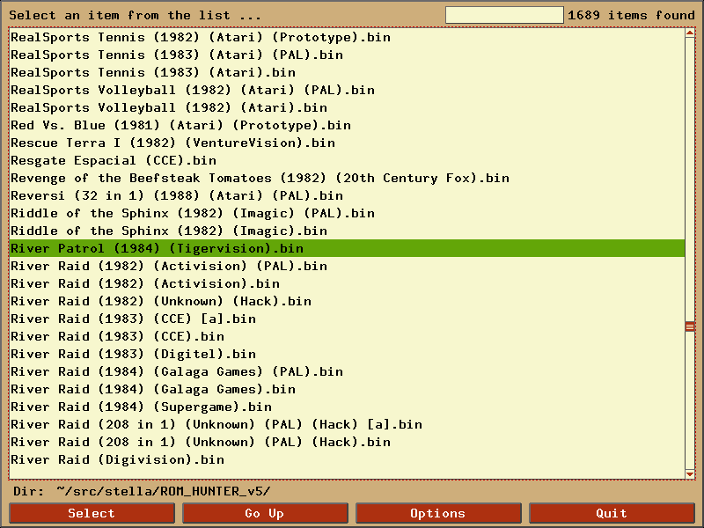Select Resgate Espacial (CCE).bin

(x=114, y=160)
